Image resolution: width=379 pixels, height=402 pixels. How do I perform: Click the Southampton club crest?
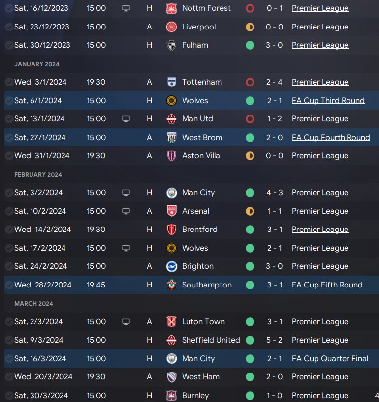point(171,285)
